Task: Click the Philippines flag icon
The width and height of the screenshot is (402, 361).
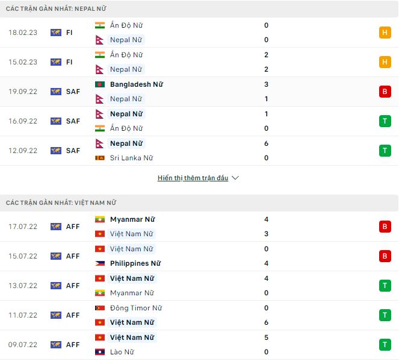Action: point(100,263)
